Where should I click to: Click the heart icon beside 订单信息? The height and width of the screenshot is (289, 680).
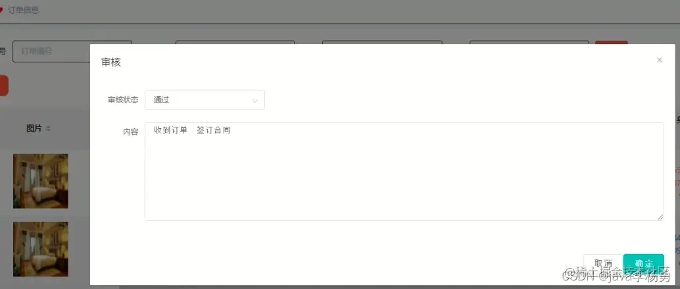(1, 11)
